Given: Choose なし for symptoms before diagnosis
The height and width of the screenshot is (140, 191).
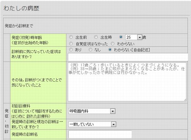Looking at the screenshot, I should coord(91,50).
